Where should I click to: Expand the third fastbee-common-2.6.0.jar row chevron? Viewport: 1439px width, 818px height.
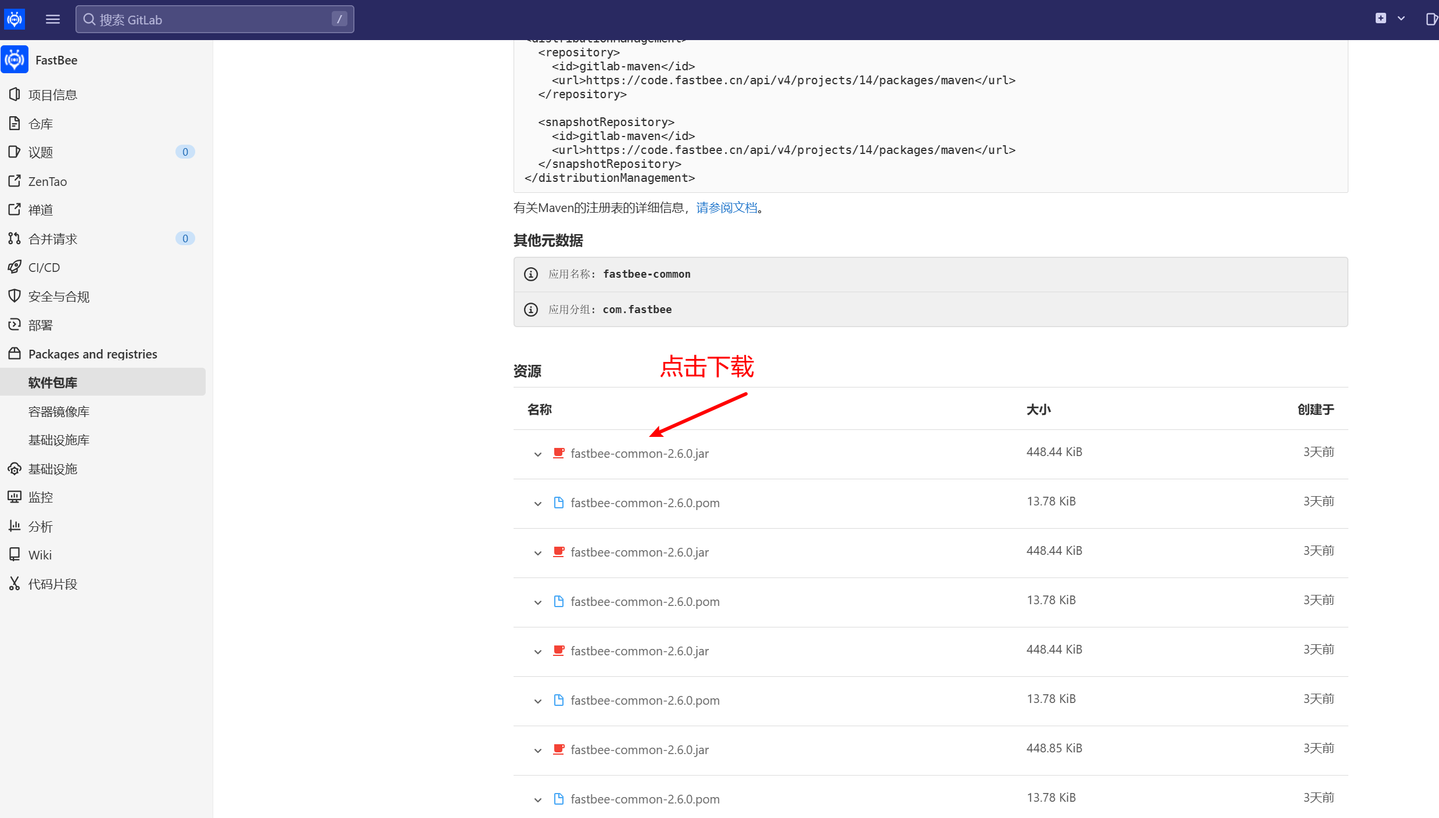click(x=538, y=652)
